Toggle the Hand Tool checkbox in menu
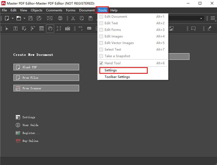 [x=101, y=63]
